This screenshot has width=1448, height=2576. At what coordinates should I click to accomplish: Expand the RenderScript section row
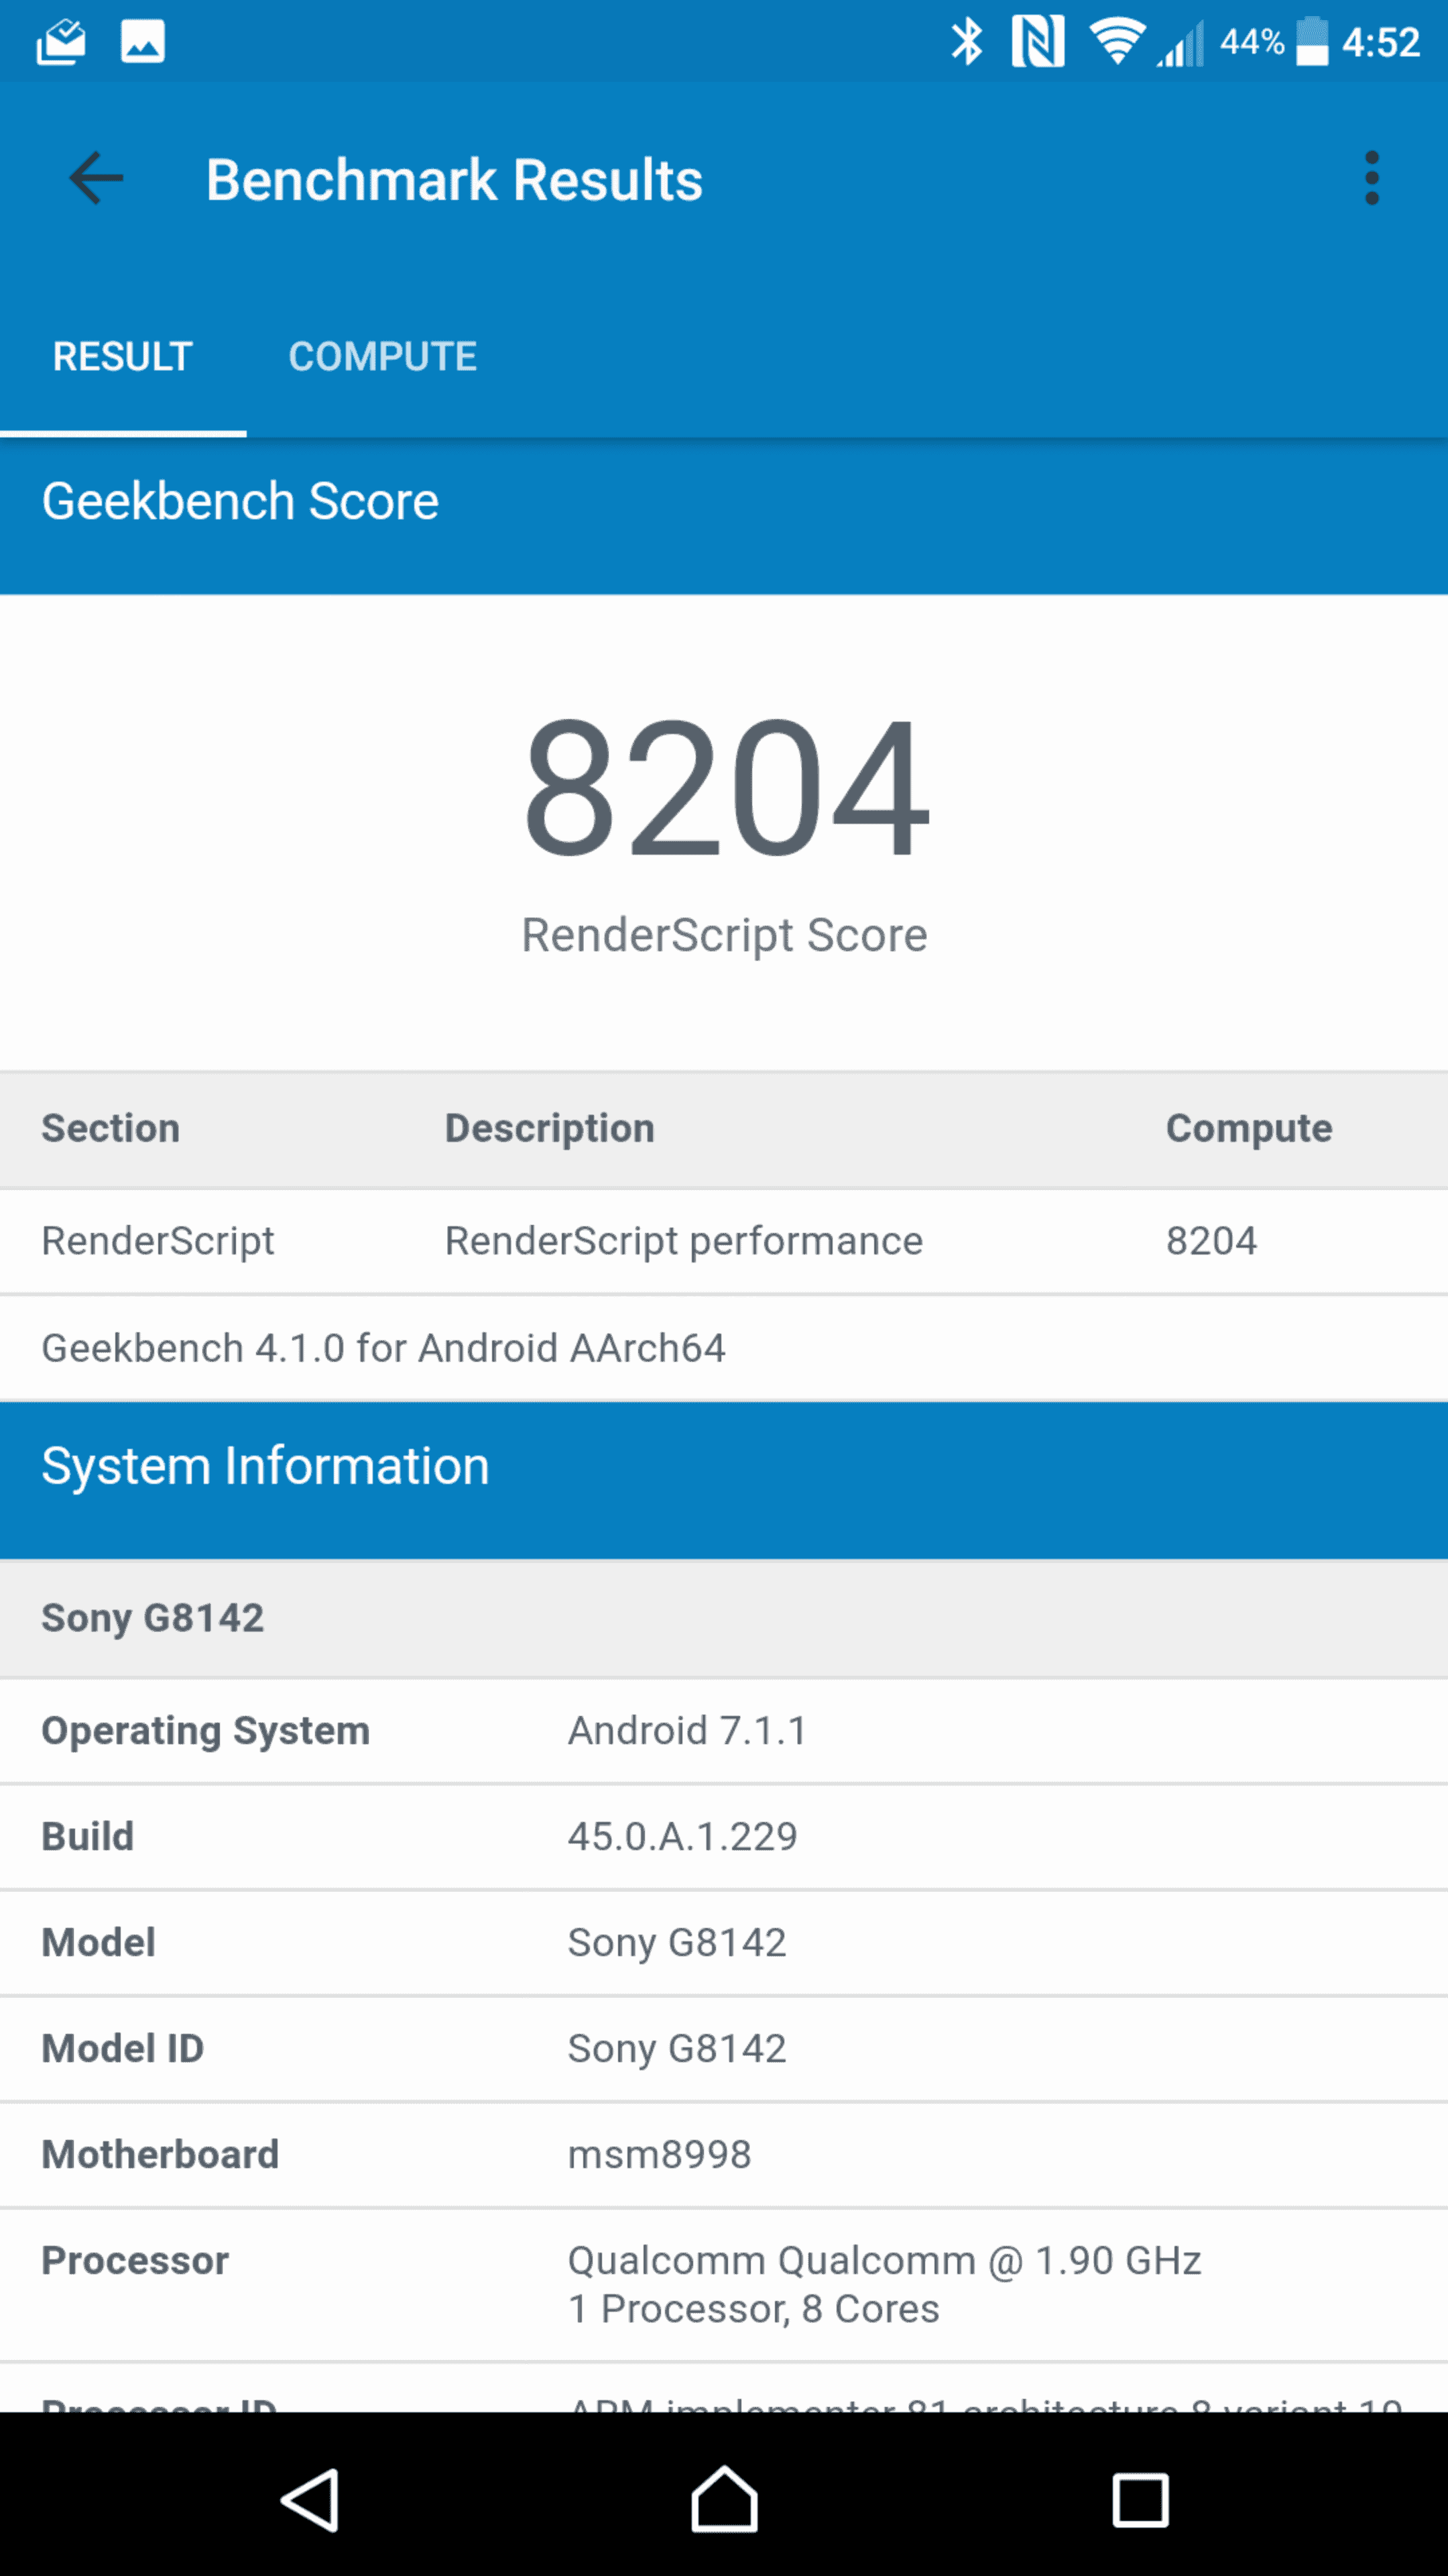coord(723,1238)
